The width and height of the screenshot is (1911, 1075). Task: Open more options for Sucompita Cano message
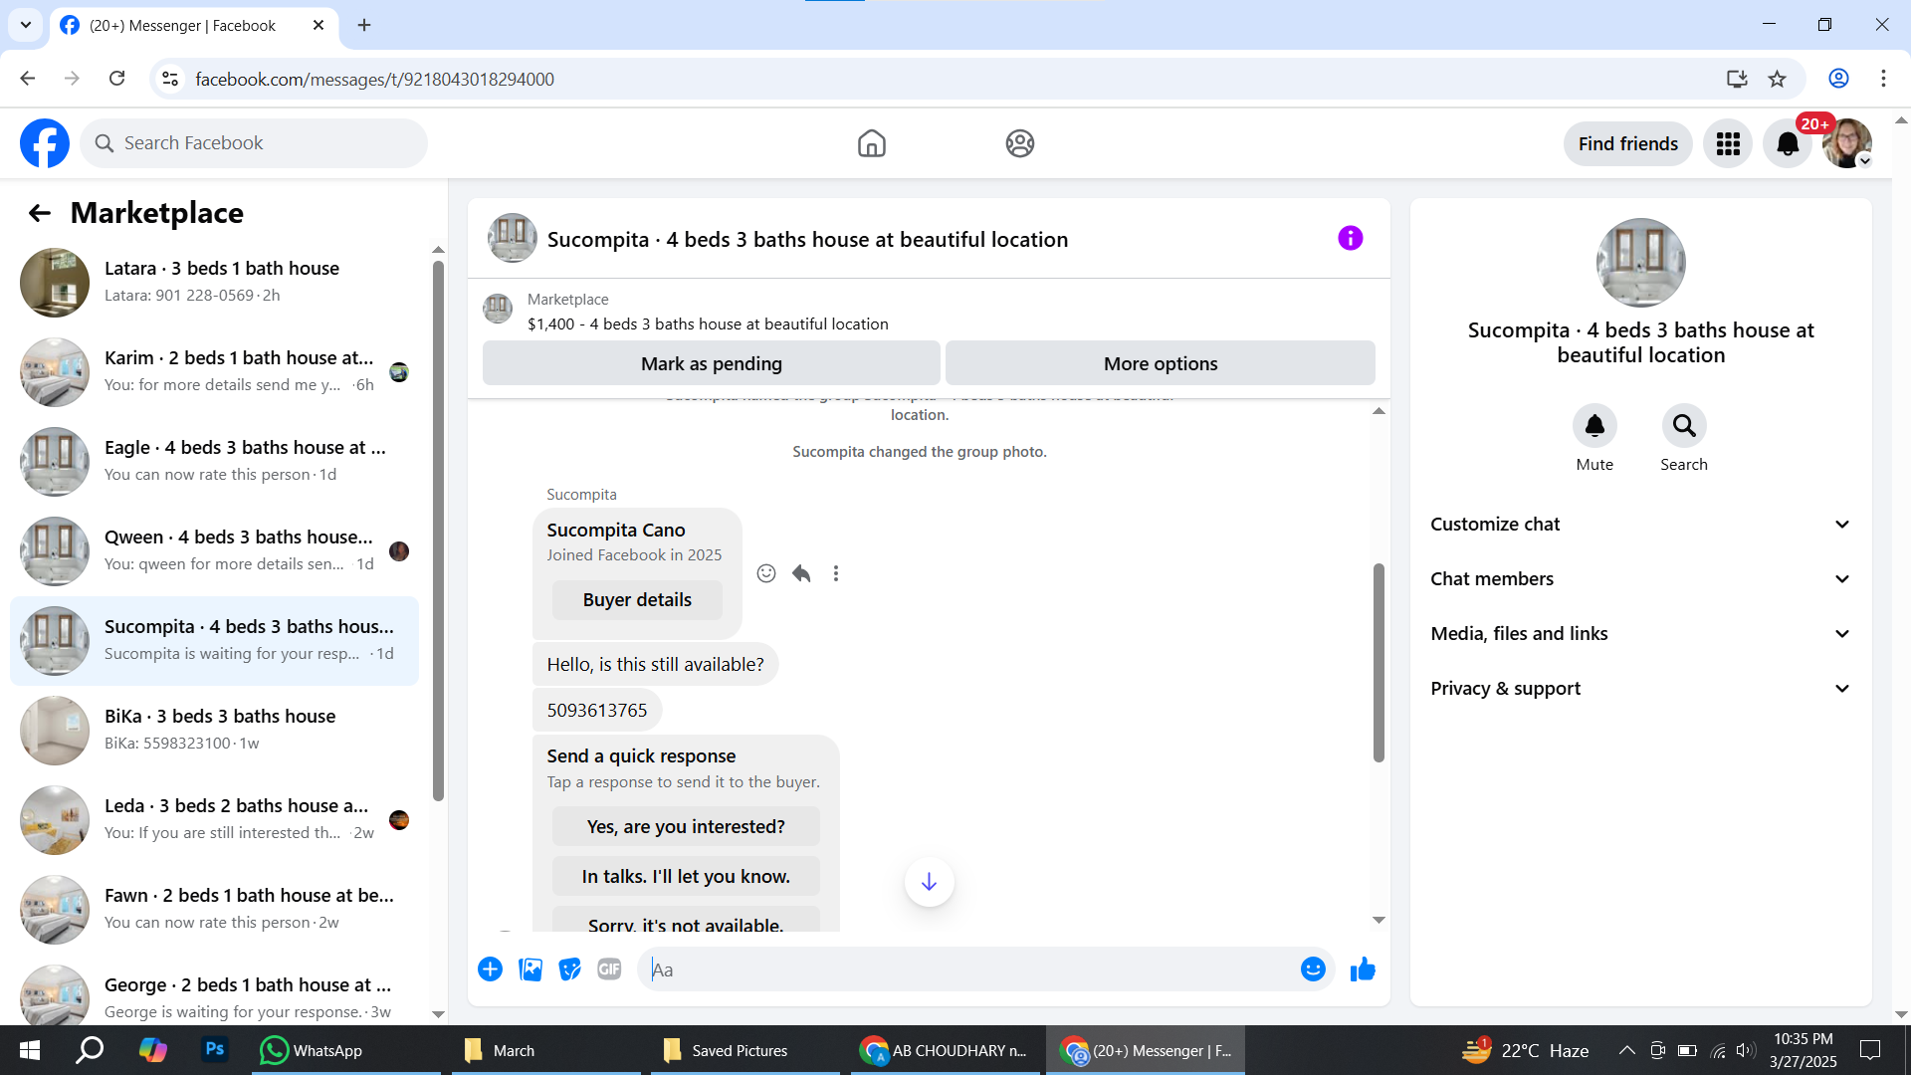pos(836,573)
